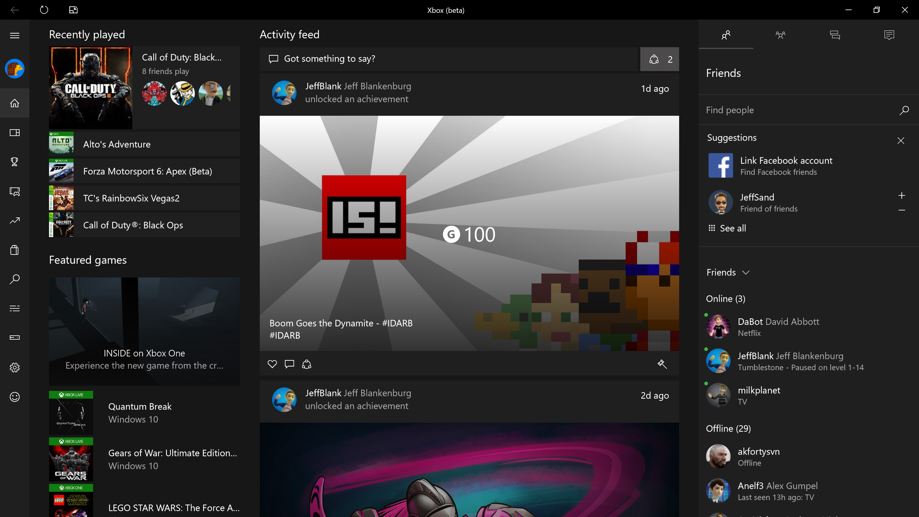
Task: Open the IDARB achievement image
Action: coord(469,233)
